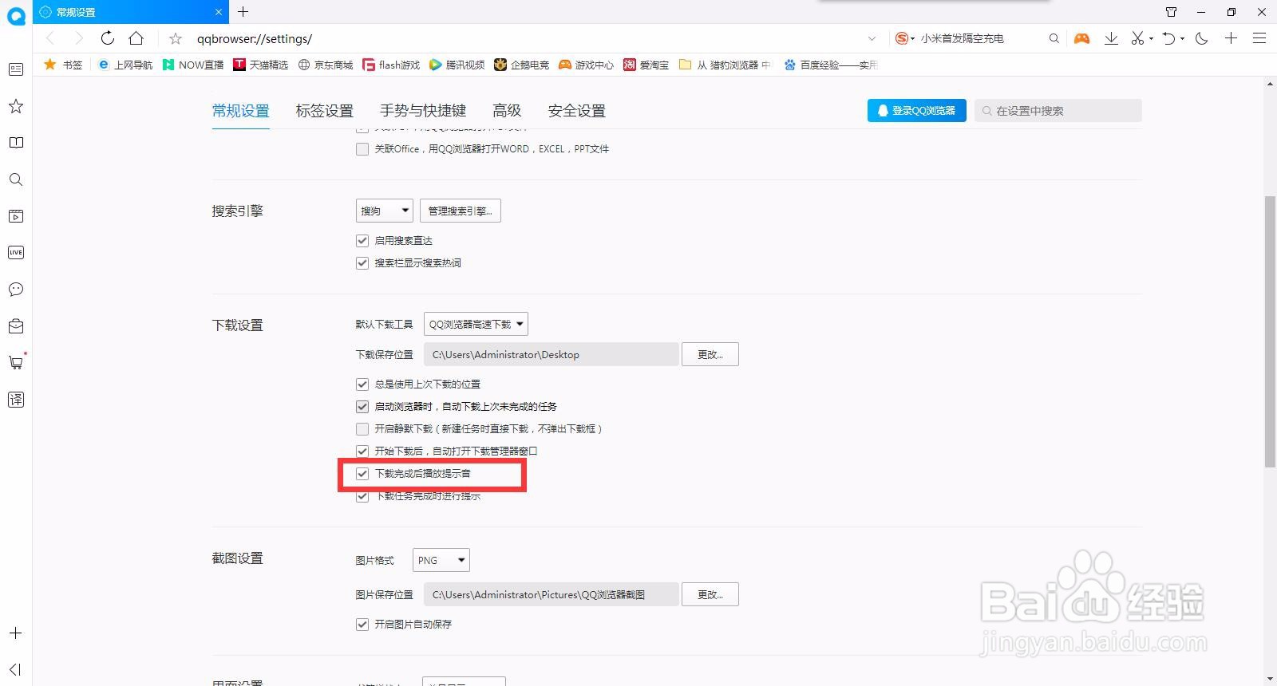Image resolution: width=1277 pixels, height=686 pixels.
Task: Click the 在设置中搜索 search field
Action: (1058, 111)
